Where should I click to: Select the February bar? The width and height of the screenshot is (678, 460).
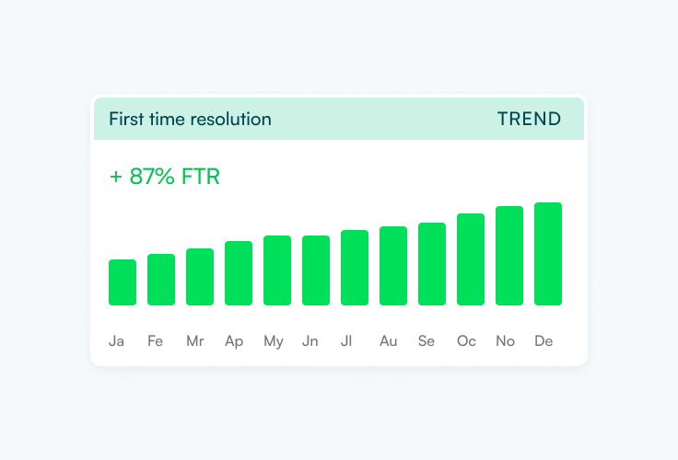161,280
